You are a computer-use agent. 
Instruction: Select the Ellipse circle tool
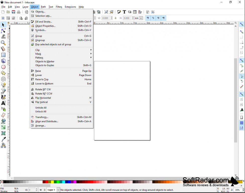[3, 67]
